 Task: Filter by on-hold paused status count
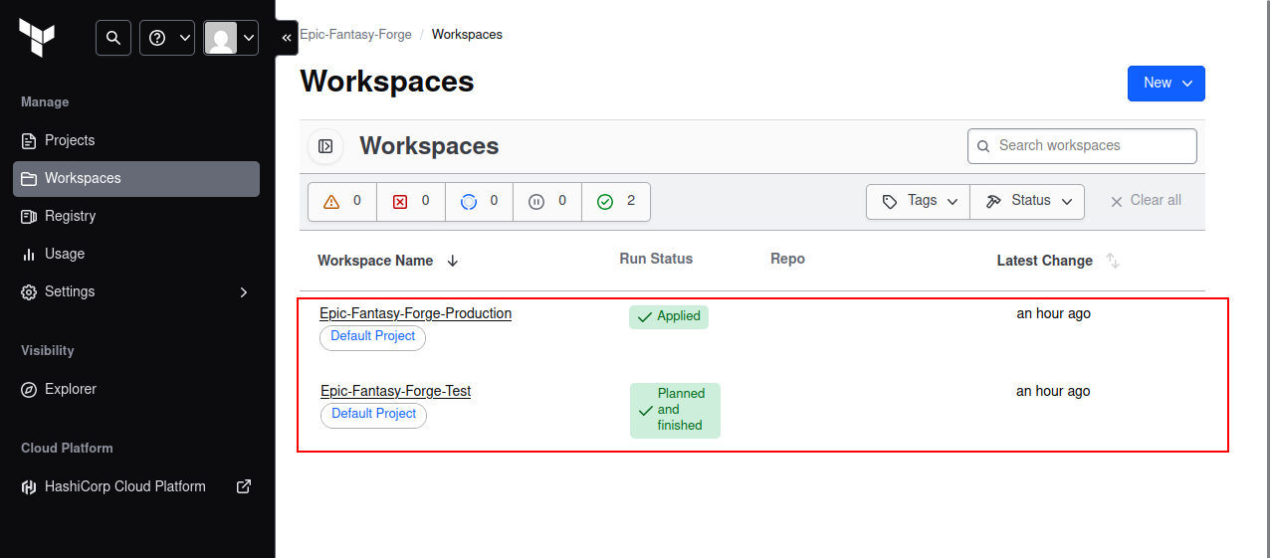point(547,201)
